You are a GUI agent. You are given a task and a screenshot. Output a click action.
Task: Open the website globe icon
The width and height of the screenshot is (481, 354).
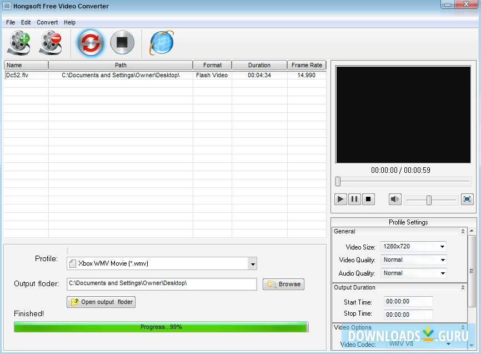coord(162,43)
